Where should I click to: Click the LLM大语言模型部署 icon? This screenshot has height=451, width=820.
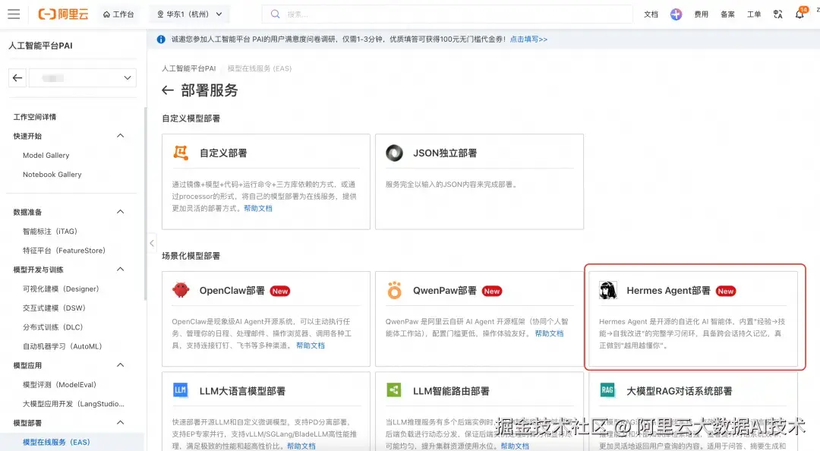coord(181,390)
